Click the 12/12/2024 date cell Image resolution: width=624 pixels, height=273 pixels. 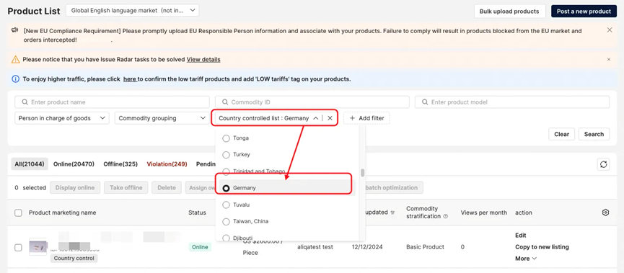click(367, 247)
